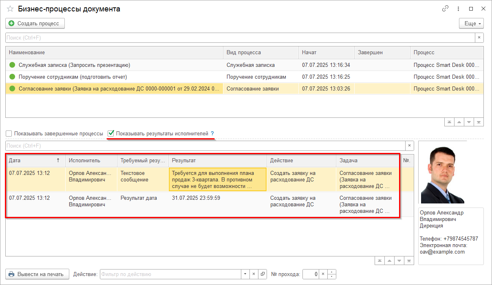Move to last row in processes table
The height and width of the screenshot is (285, 492).
479,122
